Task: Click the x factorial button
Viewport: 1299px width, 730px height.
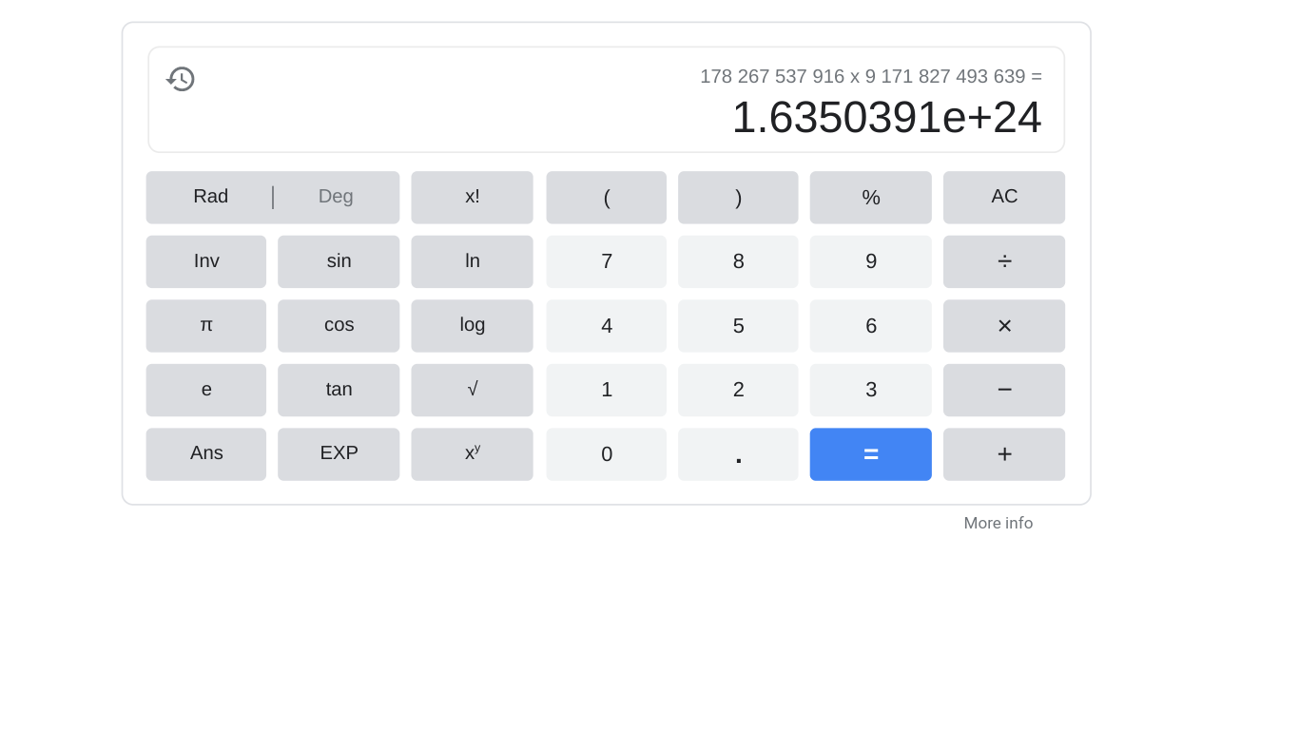Action: click(472, 197)
